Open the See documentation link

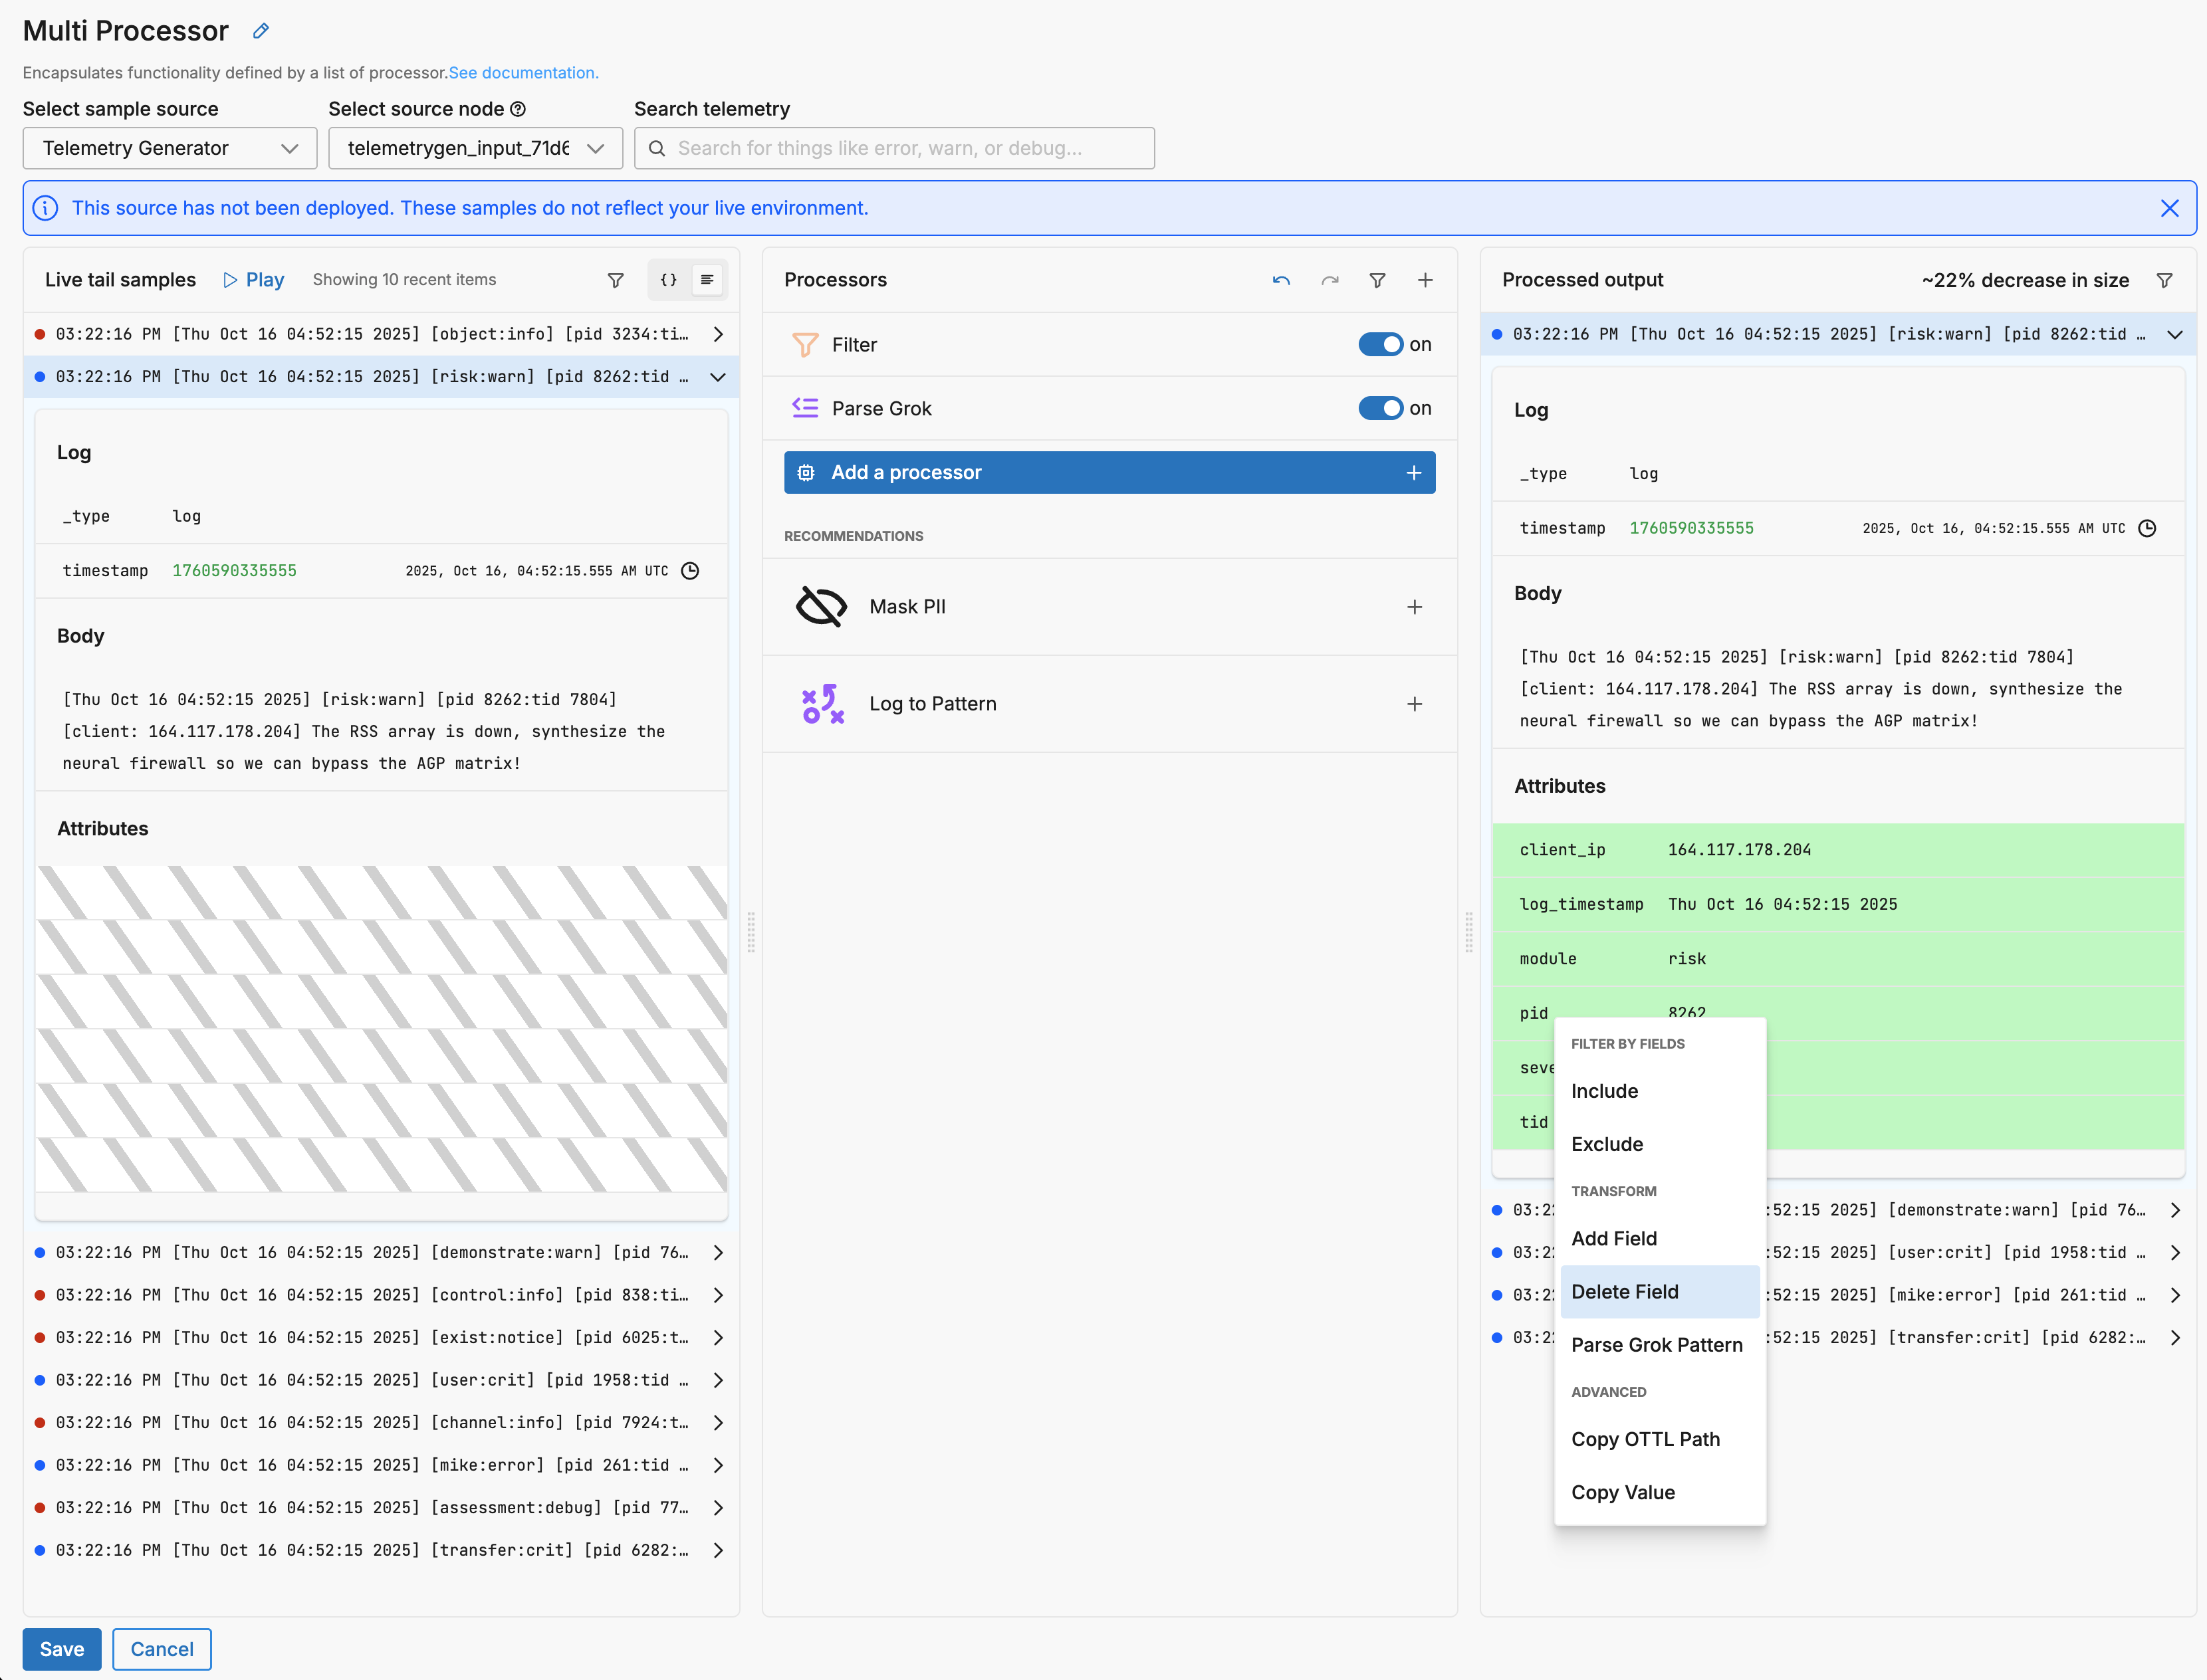pyautogui.click(x=523, y=73)
